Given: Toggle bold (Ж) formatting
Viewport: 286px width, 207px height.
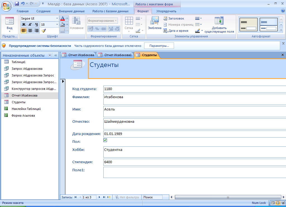Looking at the screenshot, I should tap(24, 25).
